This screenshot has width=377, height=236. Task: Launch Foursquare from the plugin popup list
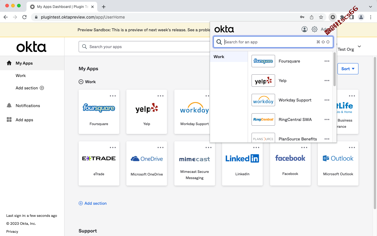click(290, 61)
